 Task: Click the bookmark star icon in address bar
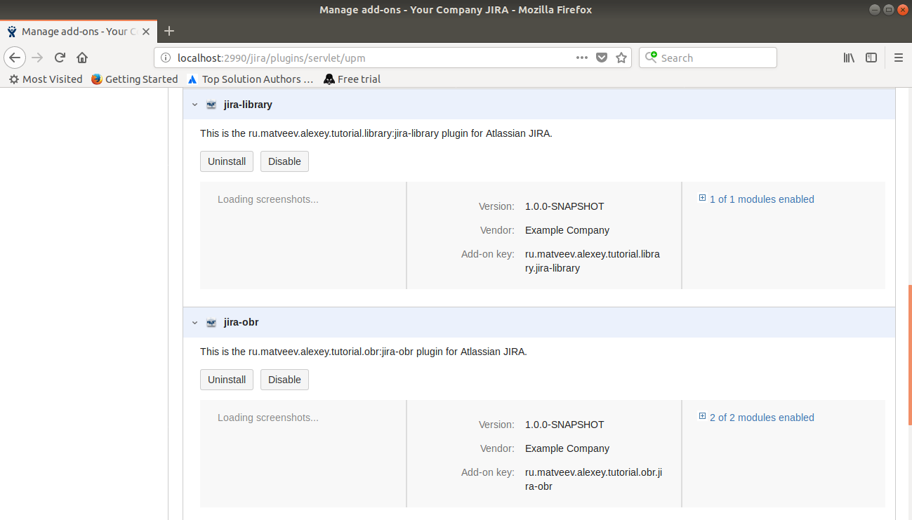coord(621,58)
